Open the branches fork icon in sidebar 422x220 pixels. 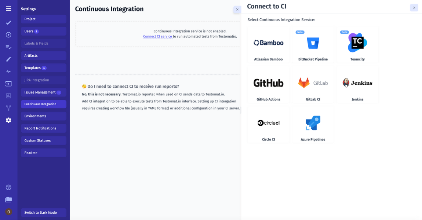[8, 108]
